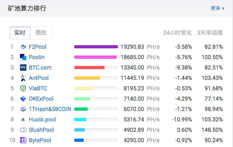233x147 pixels.
Task: Click the light green OKExPool hashrate bar
Action: pos(82,99)
